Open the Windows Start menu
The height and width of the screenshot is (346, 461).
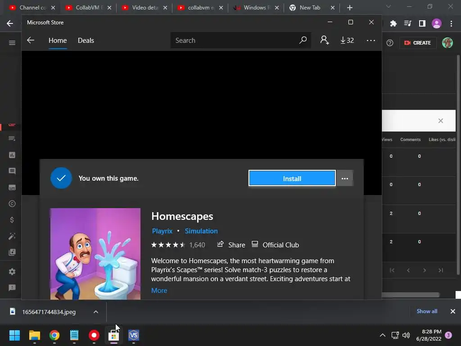[x=14, y=335]
